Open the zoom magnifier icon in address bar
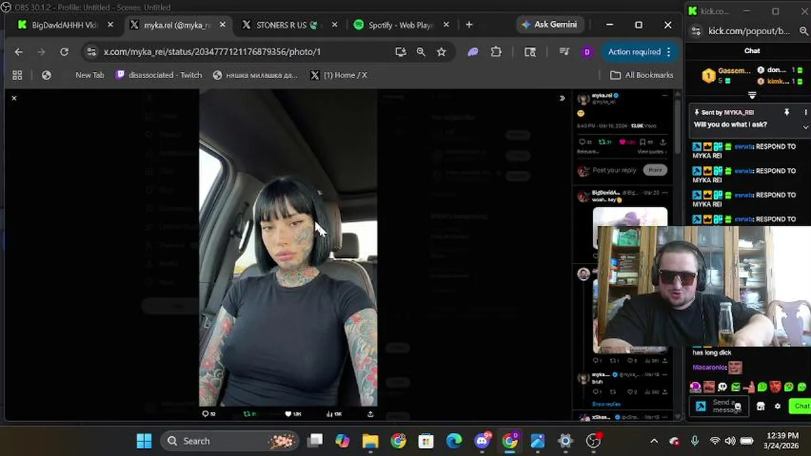Screen dimensions: 811x456 (x=421, y=52)
